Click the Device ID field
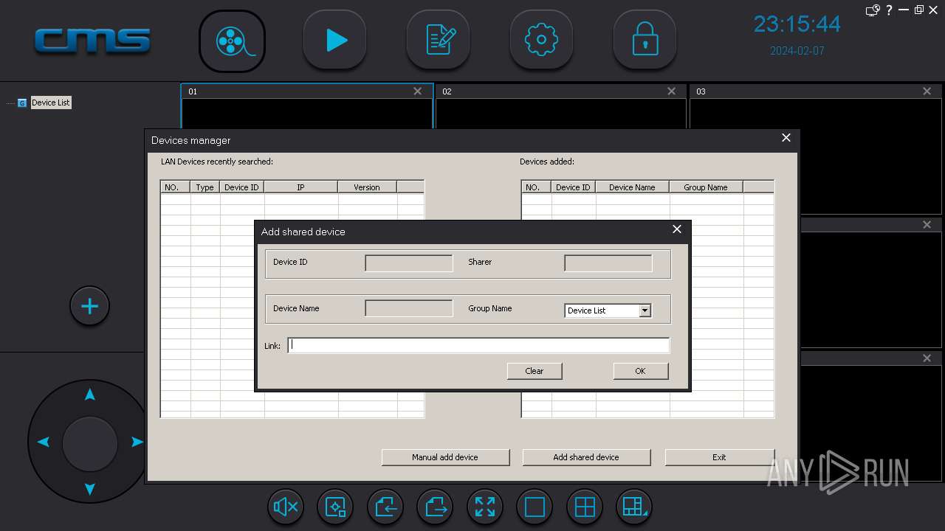This screenshot has height=531, width=945. 409,263
